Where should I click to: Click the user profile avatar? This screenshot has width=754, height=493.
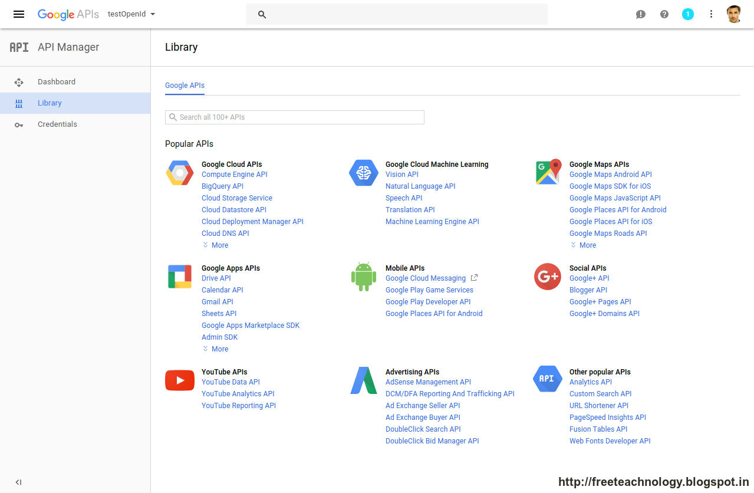click(734, 14)
